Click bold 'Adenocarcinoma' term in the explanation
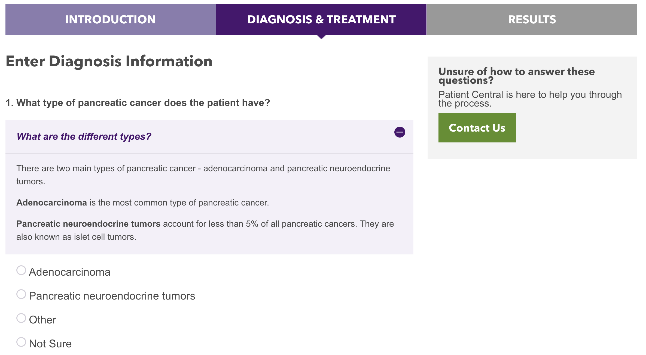646x355 pixels. (x=51, y=203)
